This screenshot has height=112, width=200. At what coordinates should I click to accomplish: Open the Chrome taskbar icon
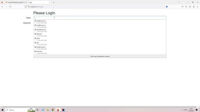tap(53, 110)
